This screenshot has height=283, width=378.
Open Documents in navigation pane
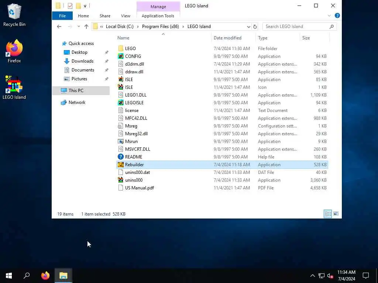[x=83, y=70]
